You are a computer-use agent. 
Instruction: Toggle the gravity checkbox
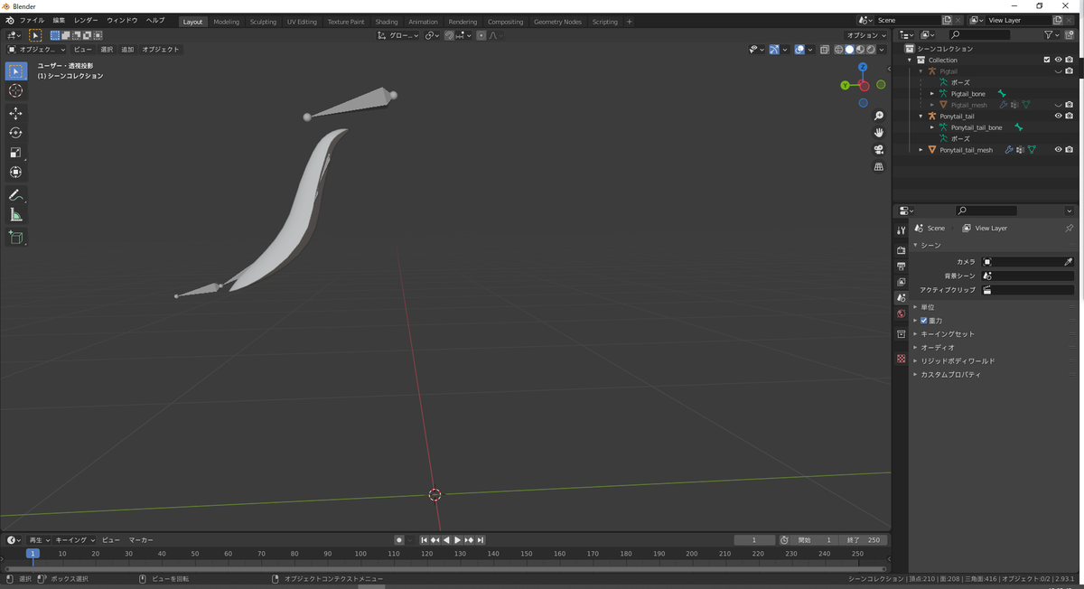[923, 321]
